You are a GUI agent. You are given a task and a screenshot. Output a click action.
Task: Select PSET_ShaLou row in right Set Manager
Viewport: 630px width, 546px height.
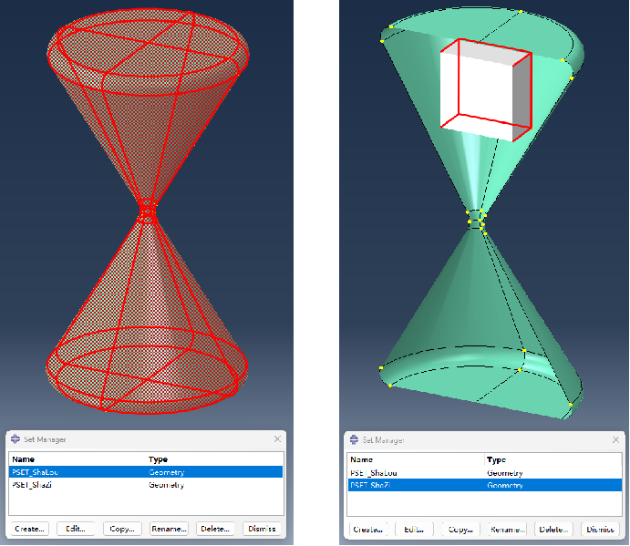point(484,472)
